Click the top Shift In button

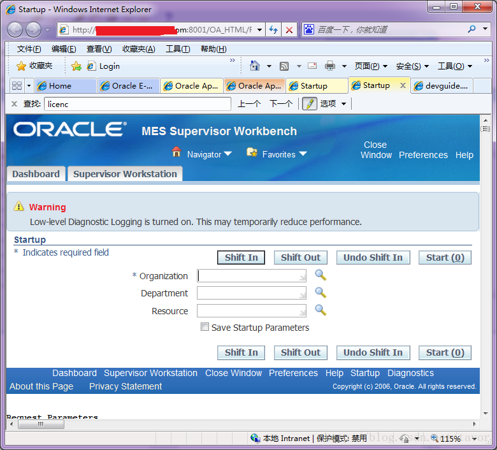[x=241, y=257]
